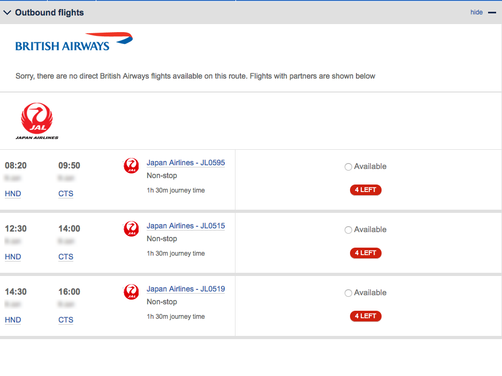Click the large Japan Airlines logo
The width and height of the screenshot is (502, 376).
[x=37, y=121]
